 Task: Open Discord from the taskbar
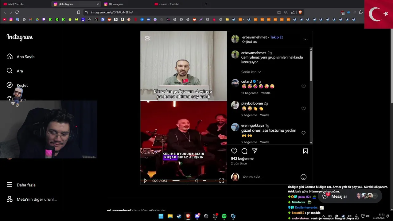(197, 216)
